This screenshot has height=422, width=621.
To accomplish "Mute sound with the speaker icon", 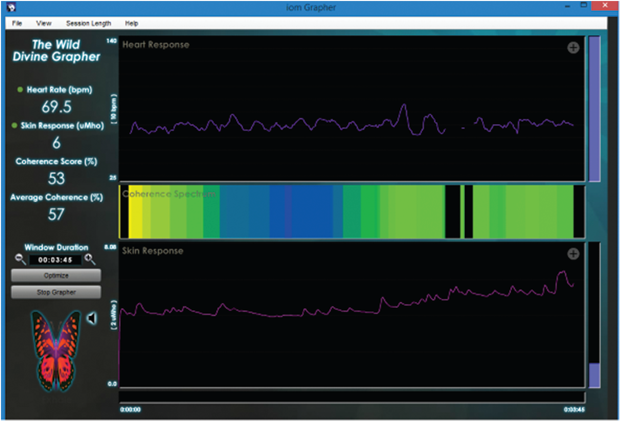I will click(x=91, y=318).
